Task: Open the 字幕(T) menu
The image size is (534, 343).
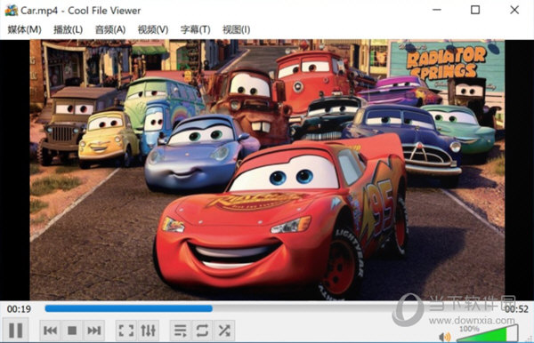Action: 196,29
